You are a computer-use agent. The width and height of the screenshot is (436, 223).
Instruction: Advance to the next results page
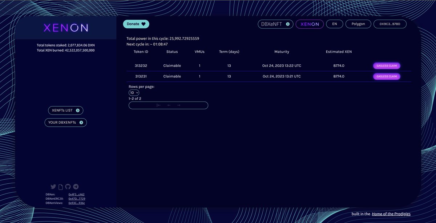[178, 105]
